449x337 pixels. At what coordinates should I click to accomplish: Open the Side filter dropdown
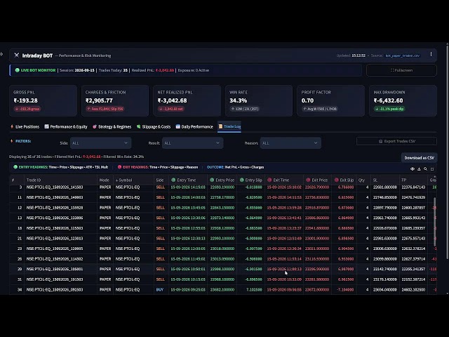click(x=100, y=143)
